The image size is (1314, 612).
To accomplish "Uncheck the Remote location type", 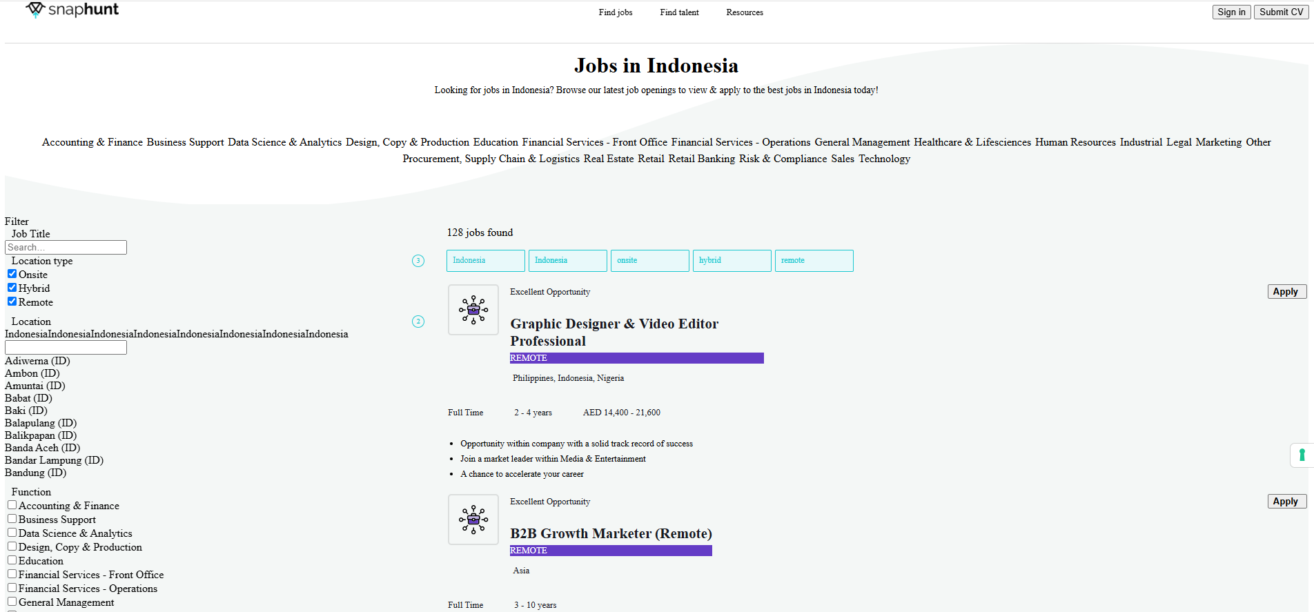I will [x=12, y=302].
